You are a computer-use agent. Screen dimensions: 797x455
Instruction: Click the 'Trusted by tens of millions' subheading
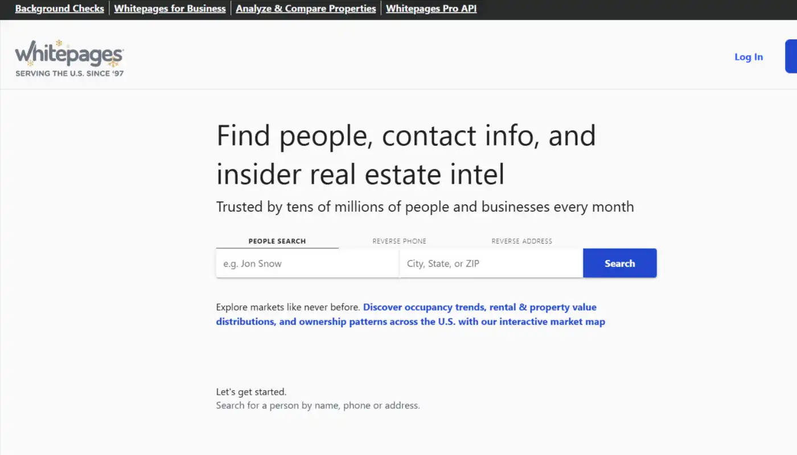point(425,206)
